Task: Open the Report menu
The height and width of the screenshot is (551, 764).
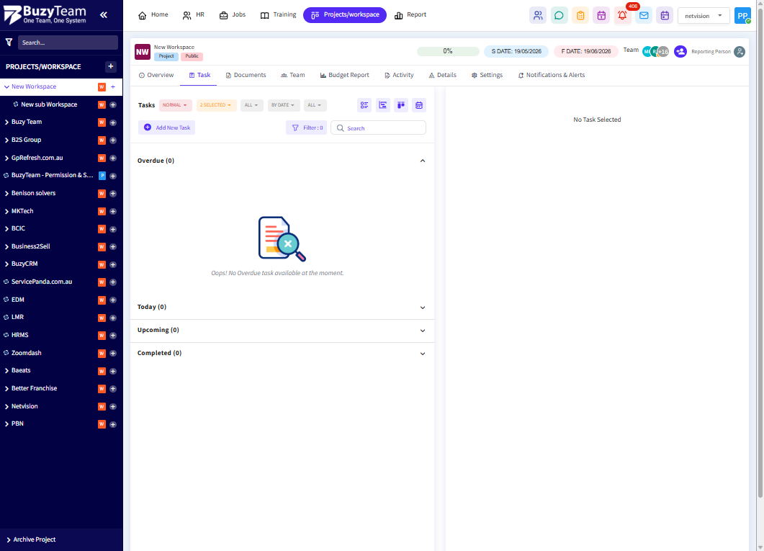Action: [x=410, y=15]
